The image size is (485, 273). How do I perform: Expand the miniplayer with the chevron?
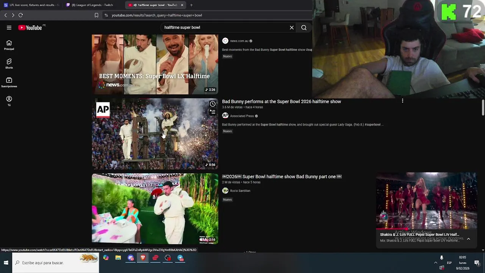tap(468, 239)
